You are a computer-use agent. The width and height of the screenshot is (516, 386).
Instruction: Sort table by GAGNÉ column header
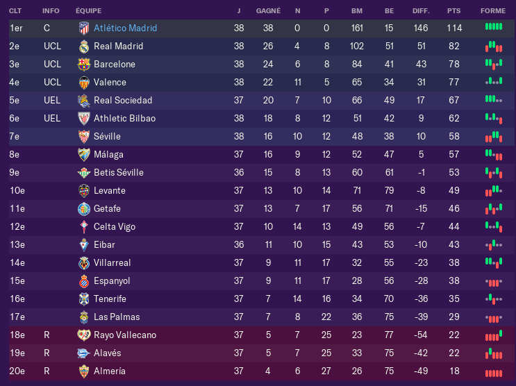268,11
